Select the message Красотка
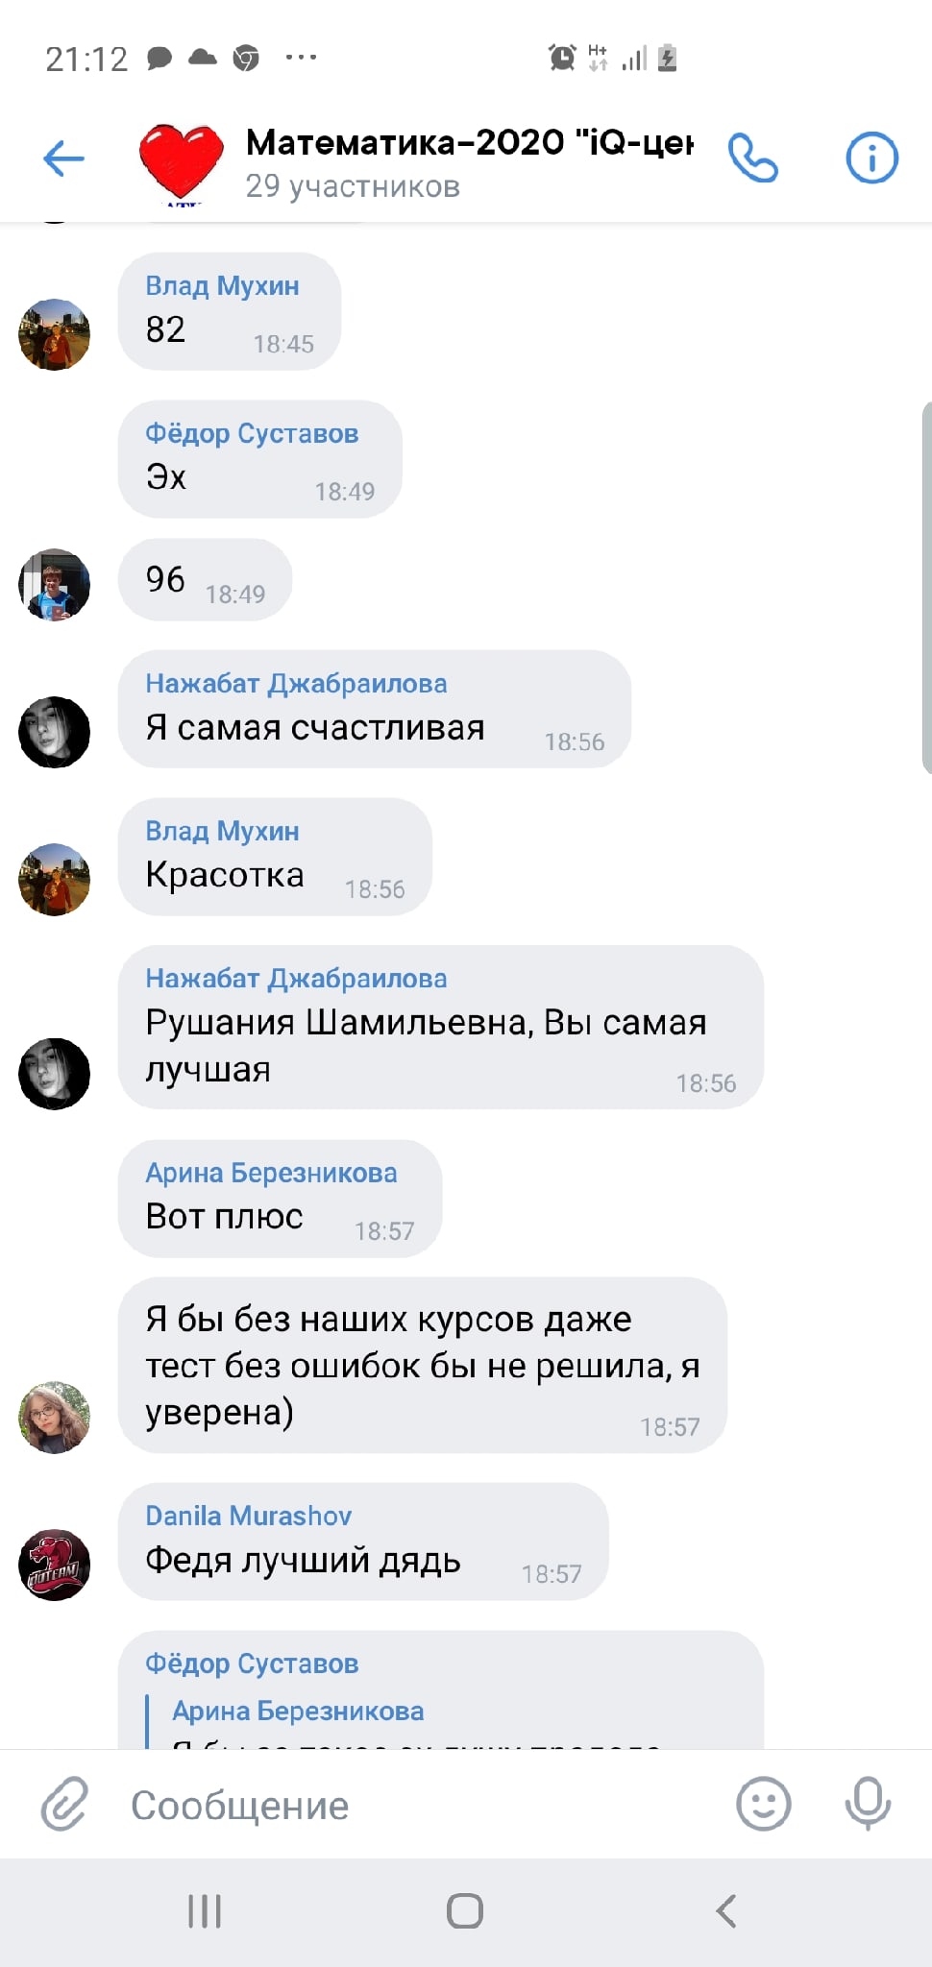 tap(275, 857)
